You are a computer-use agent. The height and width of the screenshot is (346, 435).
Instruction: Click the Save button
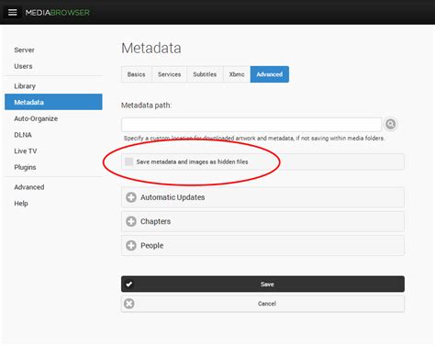click(262, 284)
